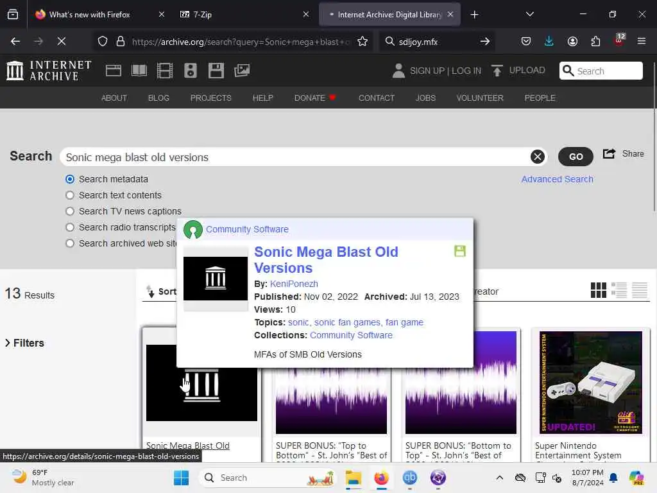This screenshot has width=657, height=493.
Task: Open Community Software in Collections row
Action: point(351,335)
